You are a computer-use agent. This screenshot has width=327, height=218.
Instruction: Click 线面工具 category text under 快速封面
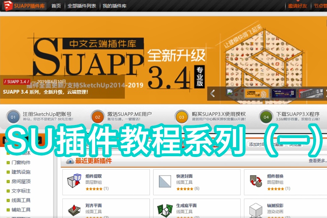(x=184, y=182)
